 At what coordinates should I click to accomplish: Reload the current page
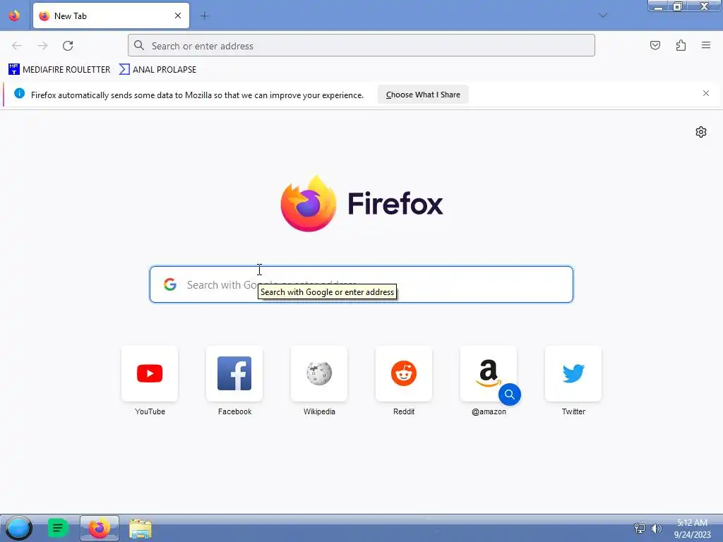[68, 46]
